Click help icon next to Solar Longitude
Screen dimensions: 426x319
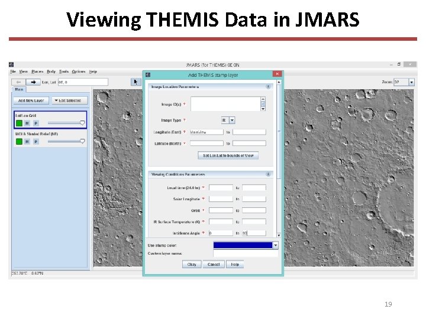coord(203,199)
